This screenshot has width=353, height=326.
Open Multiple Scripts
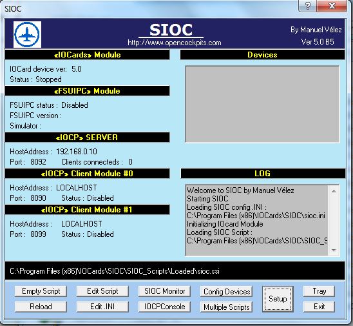click(x=226, y=307)
